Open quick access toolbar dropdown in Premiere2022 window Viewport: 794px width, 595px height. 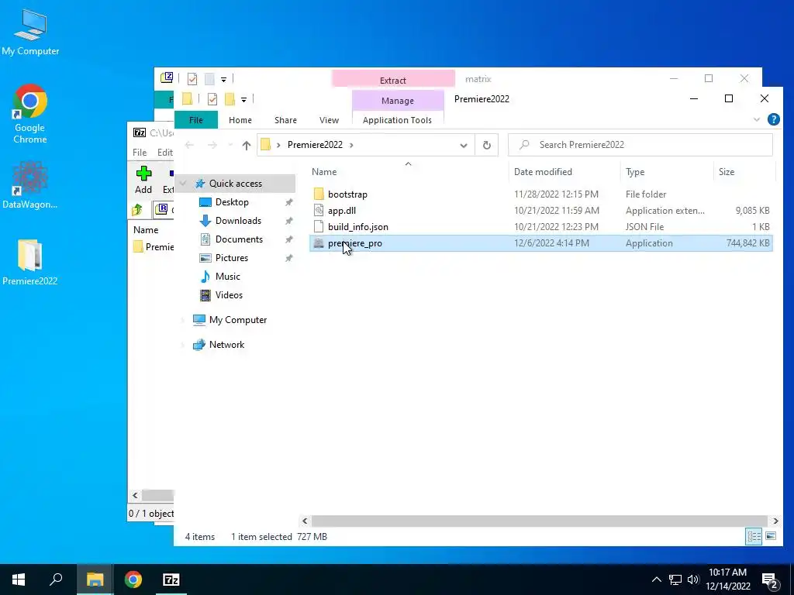pos(243,100)
